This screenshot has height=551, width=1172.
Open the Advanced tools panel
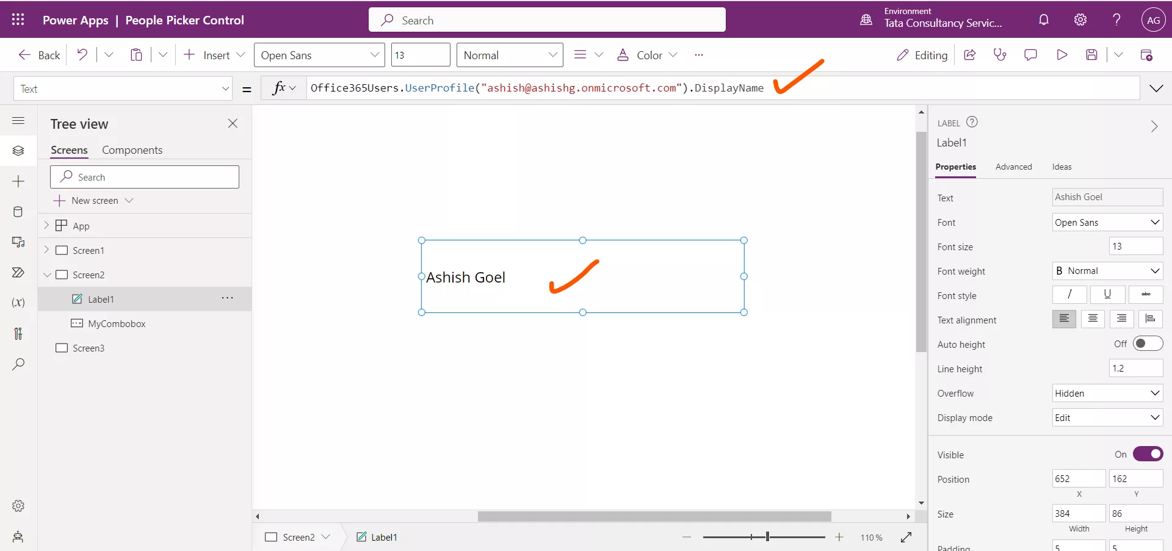click(18, 333)
